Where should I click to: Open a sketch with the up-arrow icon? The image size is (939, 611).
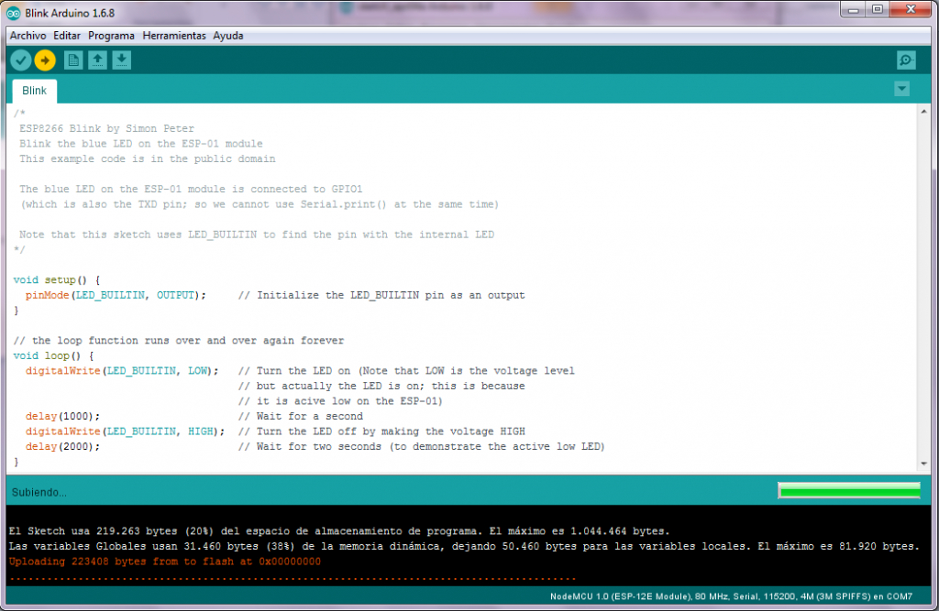97,60
